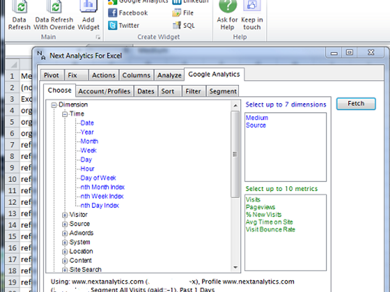Expand the Source tree node
This screenshot has width=390, height=292.
(x=64, y=224)
